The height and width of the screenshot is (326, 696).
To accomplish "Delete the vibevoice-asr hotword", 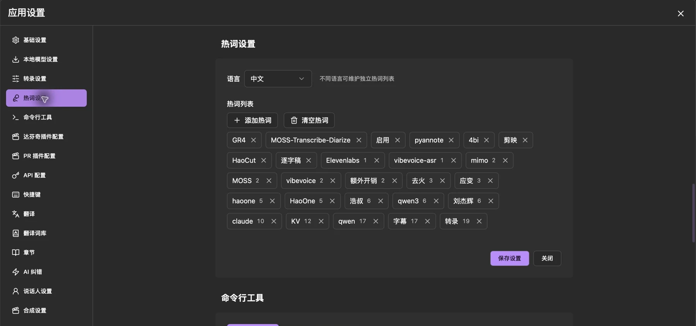I will [x=454, y=160].
